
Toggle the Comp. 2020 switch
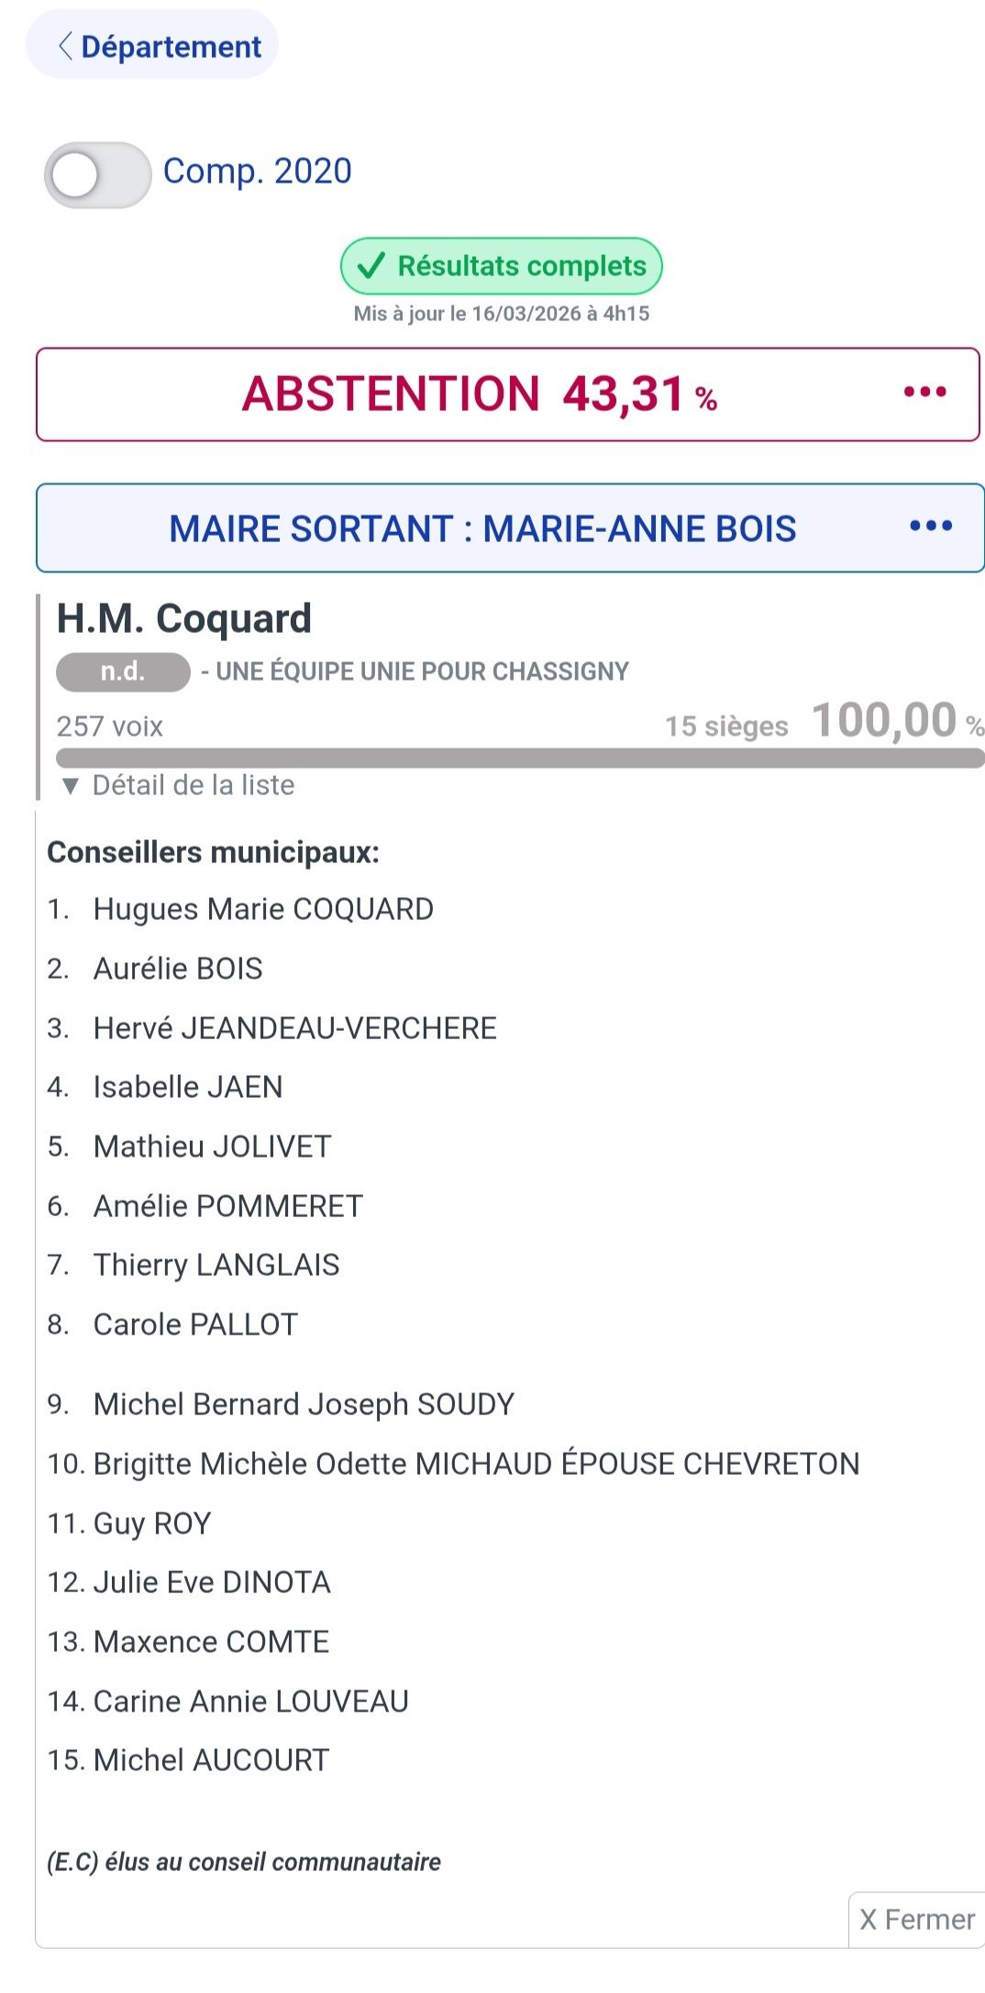pyautogui.click(x=97, y=174)
